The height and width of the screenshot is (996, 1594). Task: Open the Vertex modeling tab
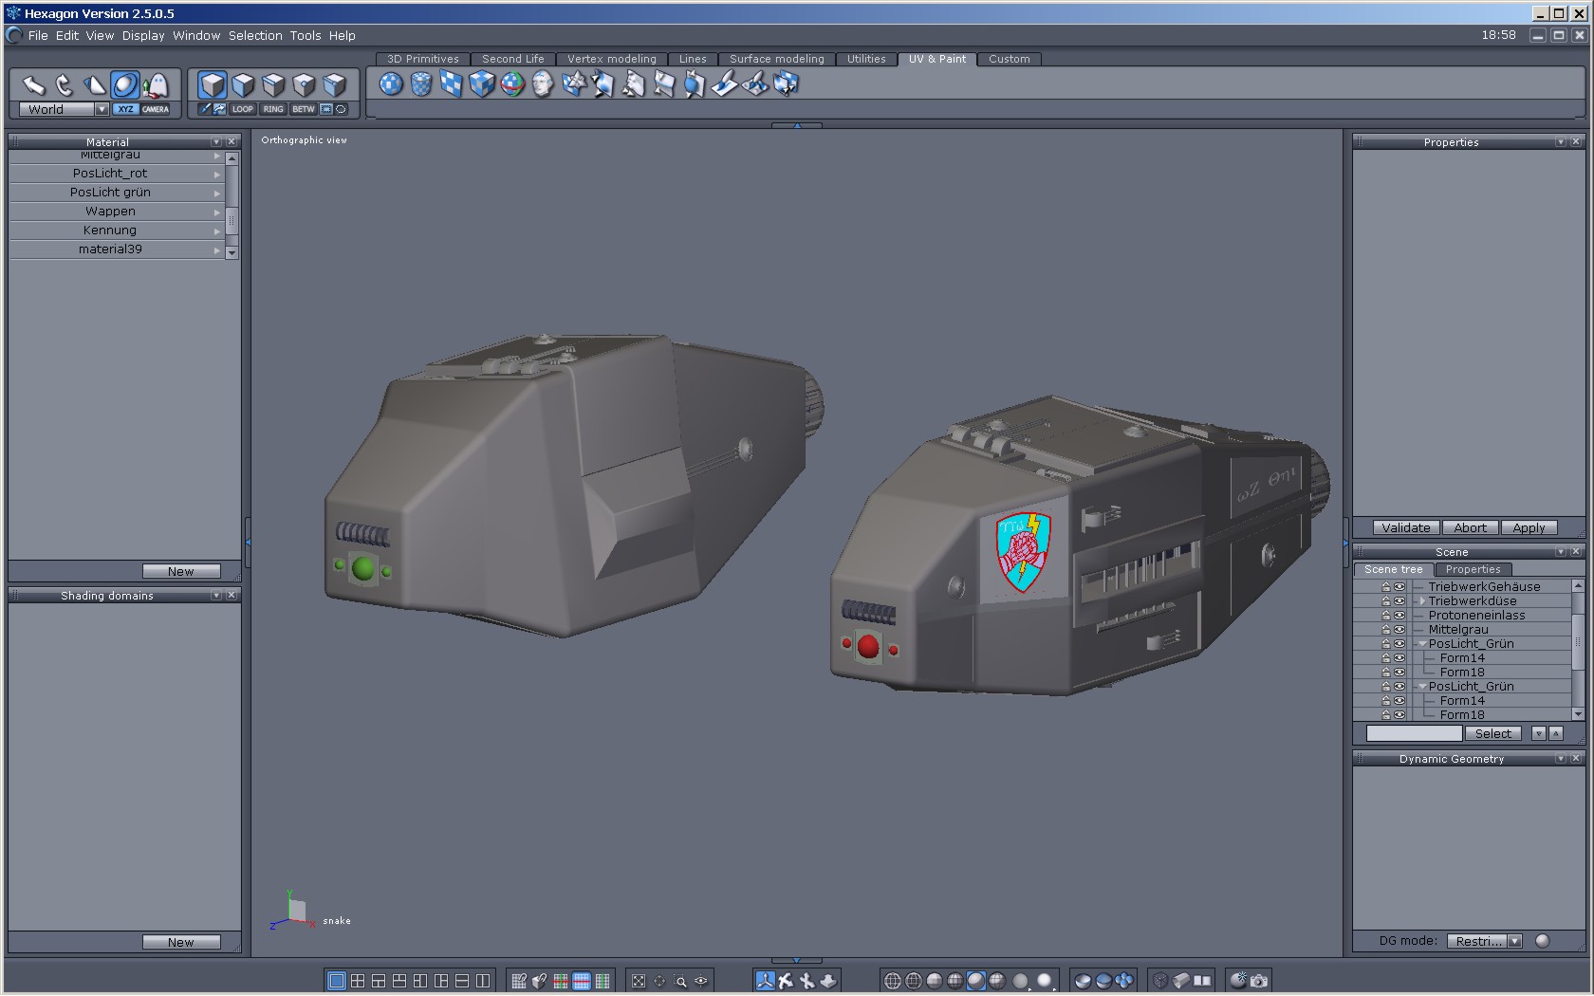[611, 59]
